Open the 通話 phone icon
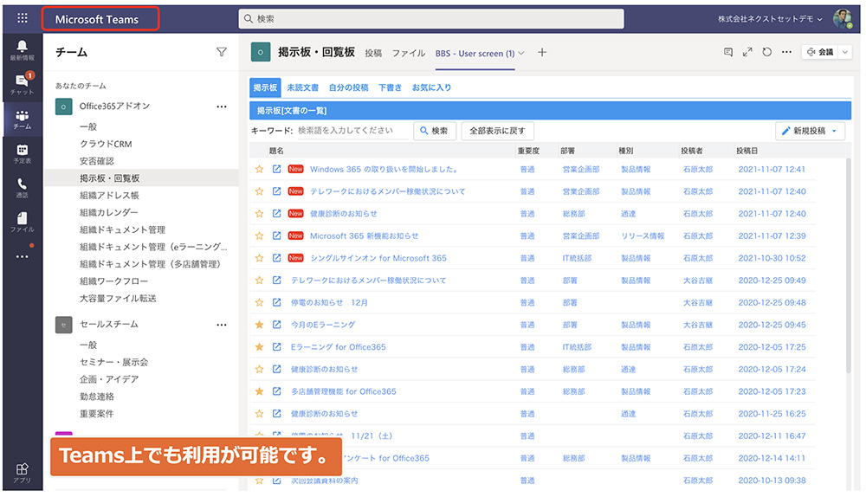The width and height of the screenshot is (866, 497). pos(23,188)
